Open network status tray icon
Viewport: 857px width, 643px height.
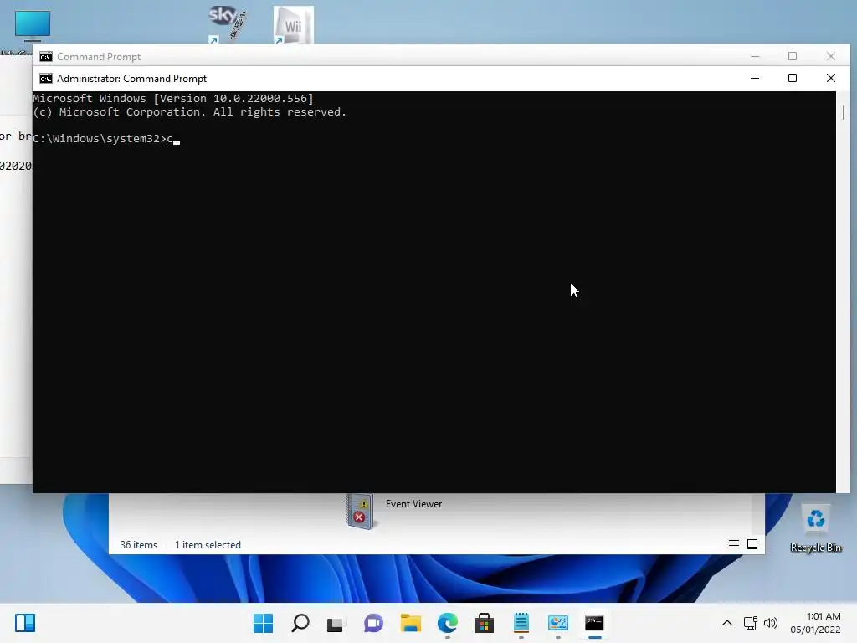tap(750, 623)
